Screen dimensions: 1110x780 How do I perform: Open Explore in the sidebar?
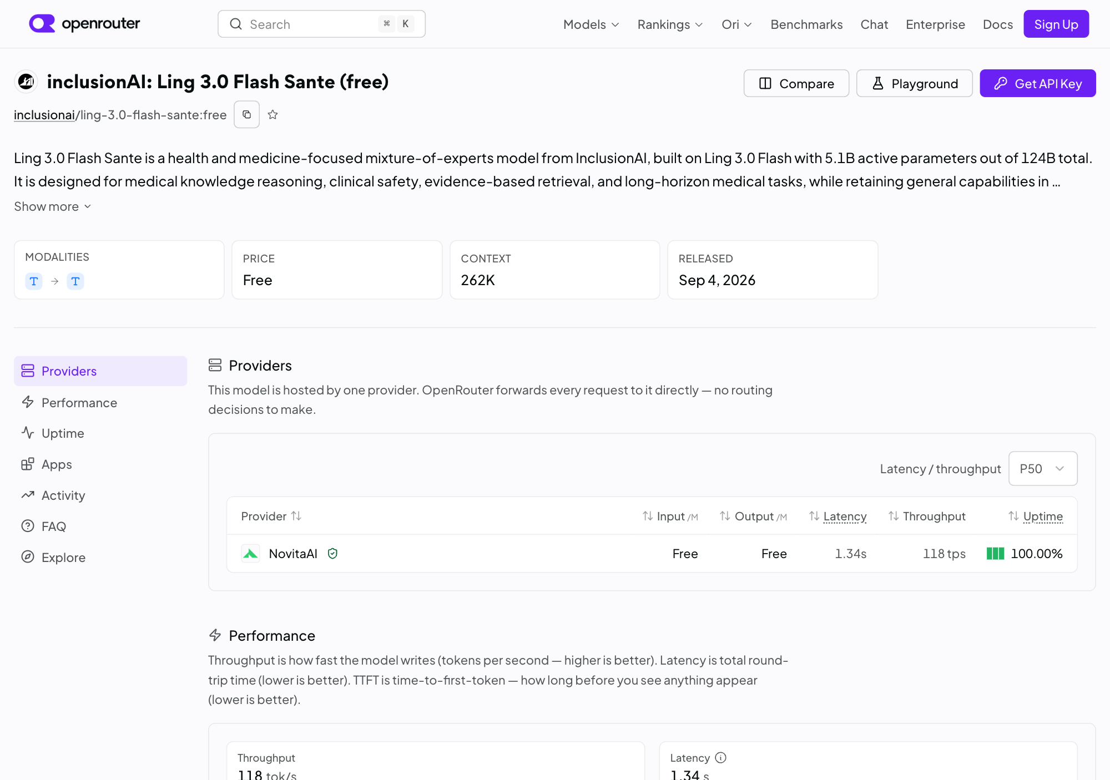tap(100, 558)
